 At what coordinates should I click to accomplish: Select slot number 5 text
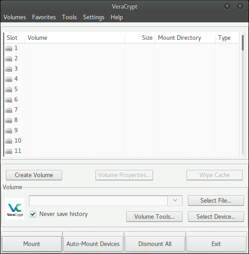pos(16,89)
